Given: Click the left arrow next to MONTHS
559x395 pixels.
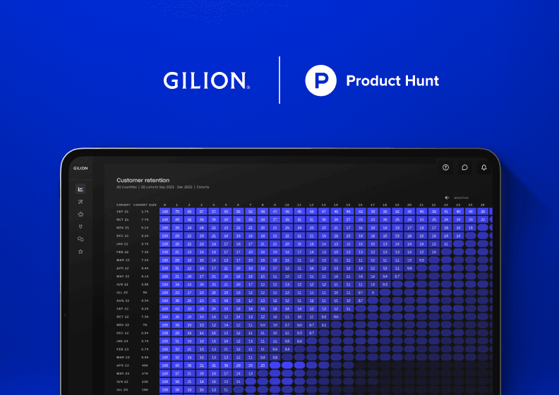Looking at the screenshot, I should tap(447, 197).
